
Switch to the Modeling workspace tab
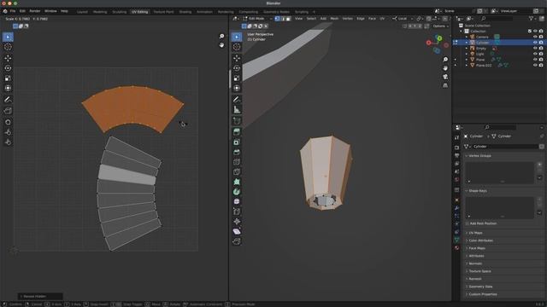pos(100,12)
